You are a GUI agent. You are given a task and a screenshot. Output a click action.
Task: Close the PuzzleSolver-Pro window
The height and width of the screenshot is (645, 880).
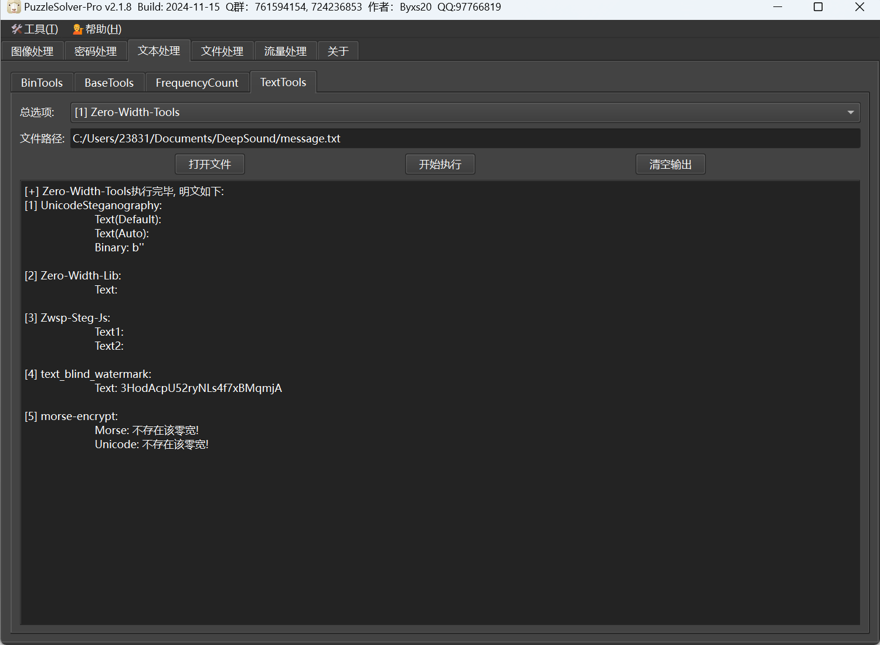pos(859,7)
